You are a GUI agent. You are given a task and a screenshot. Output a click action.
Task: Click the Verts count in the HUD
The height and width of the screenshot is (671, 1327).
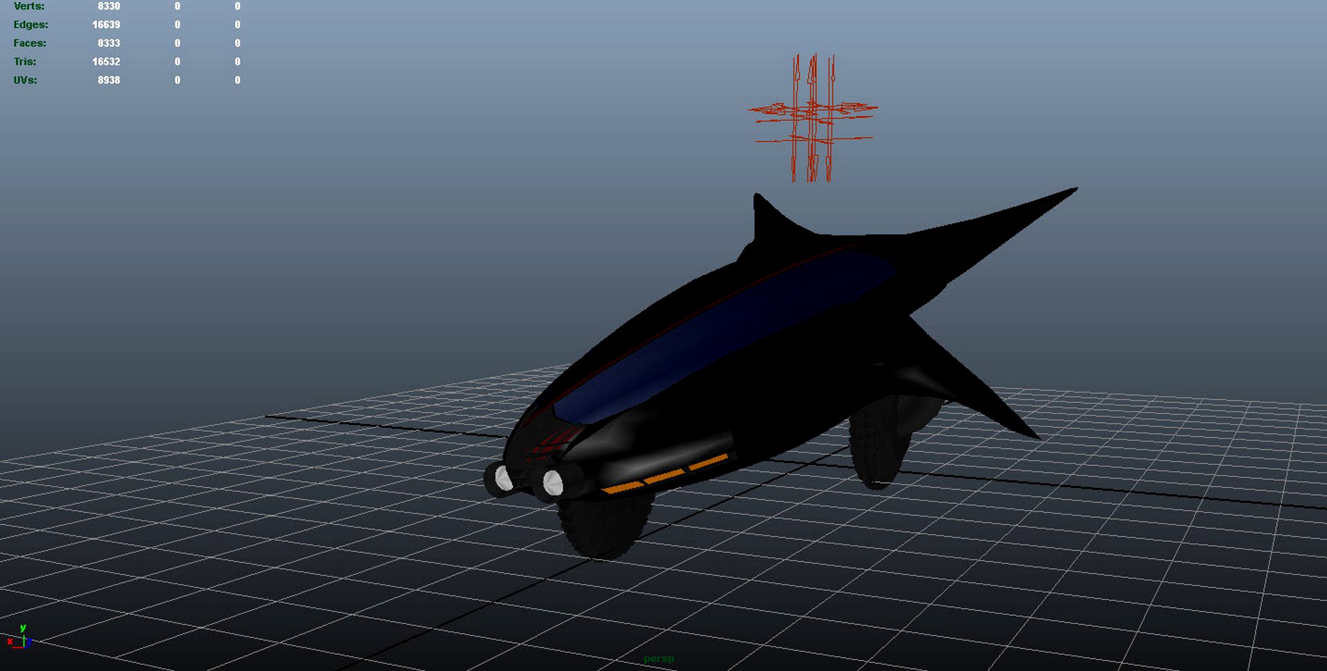pyautogui.click(x=109, y=6)
